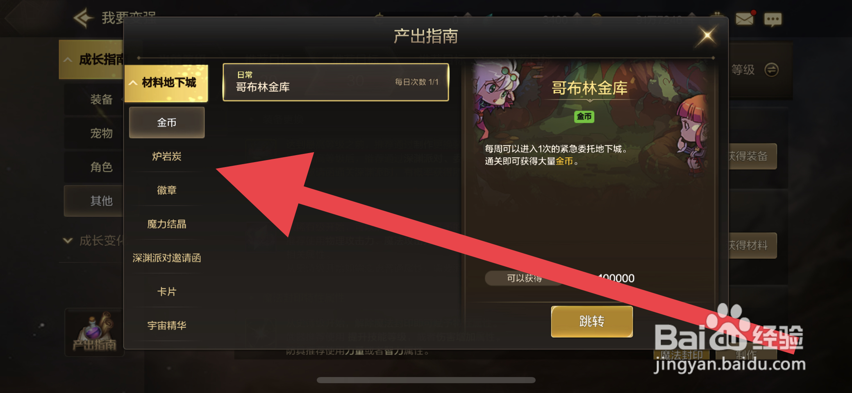This screenshot has height=393, width=852.
Task: Open the chat bubble icon
Action: [773, 19]
